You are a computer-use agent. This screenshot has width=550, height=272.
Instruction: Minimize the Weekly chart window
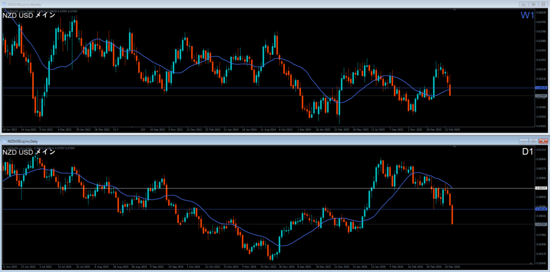pyautogui.click(x=524, y=4)
